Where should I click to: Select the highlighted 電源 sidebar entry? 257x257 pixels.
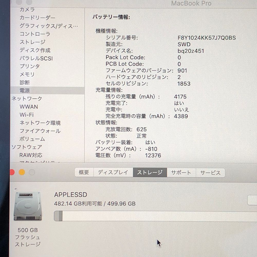tap(48, 90)
